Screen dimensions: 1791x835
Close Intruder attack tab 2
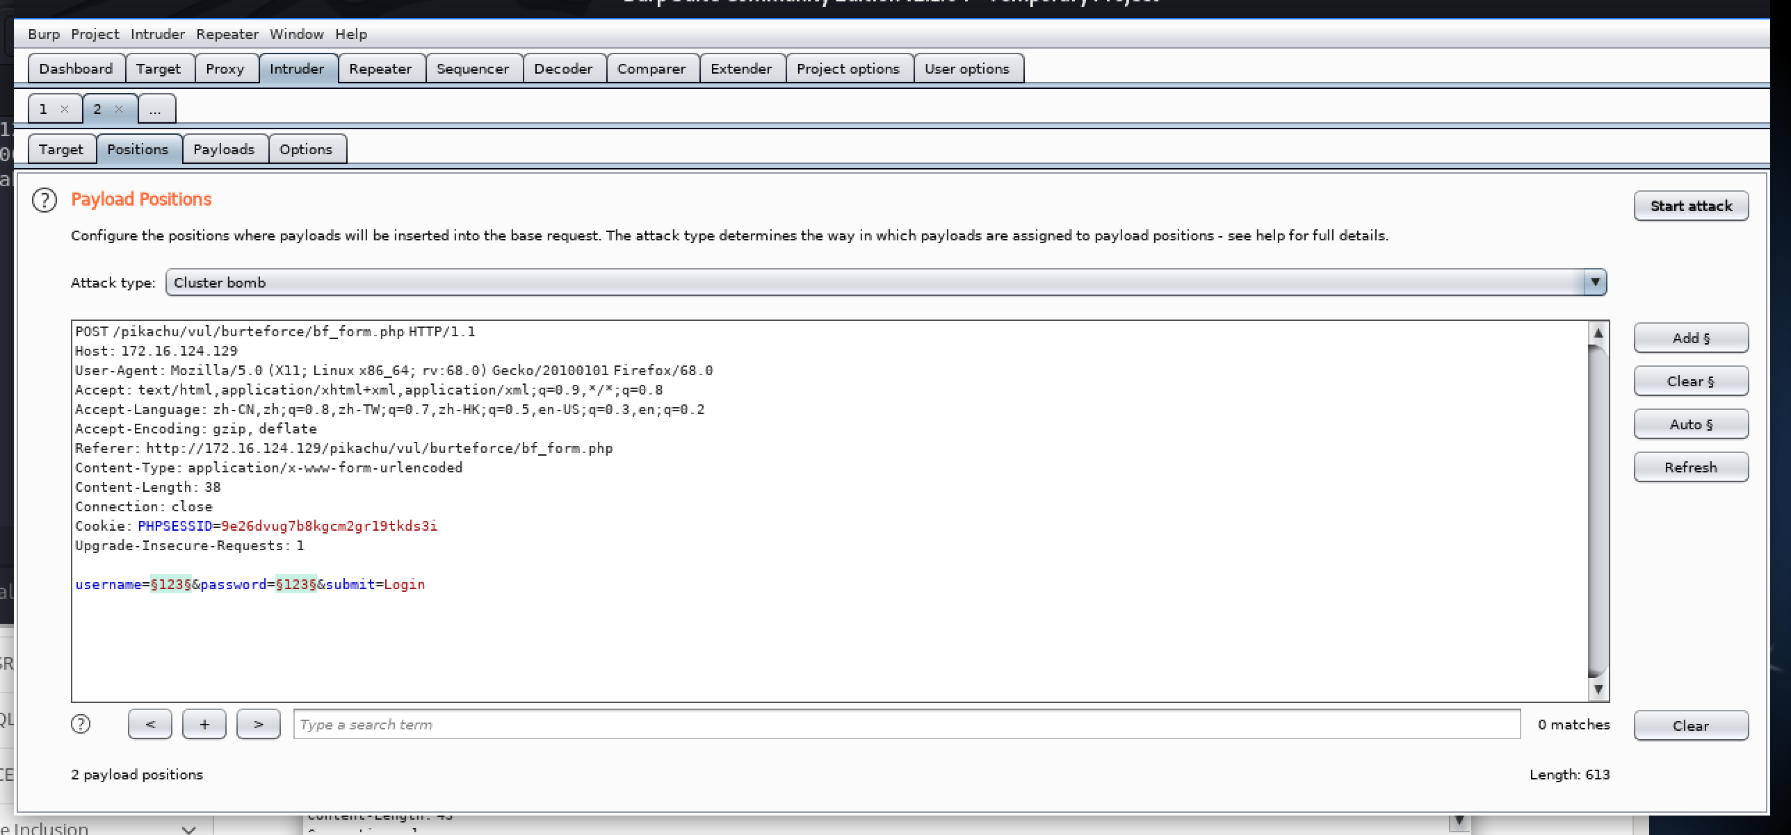[119, 109]
